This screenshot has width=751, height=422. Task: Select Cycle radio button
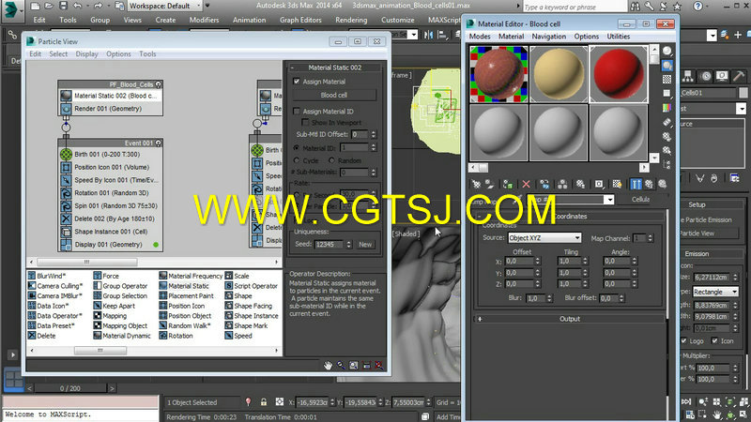coord(297,160)
